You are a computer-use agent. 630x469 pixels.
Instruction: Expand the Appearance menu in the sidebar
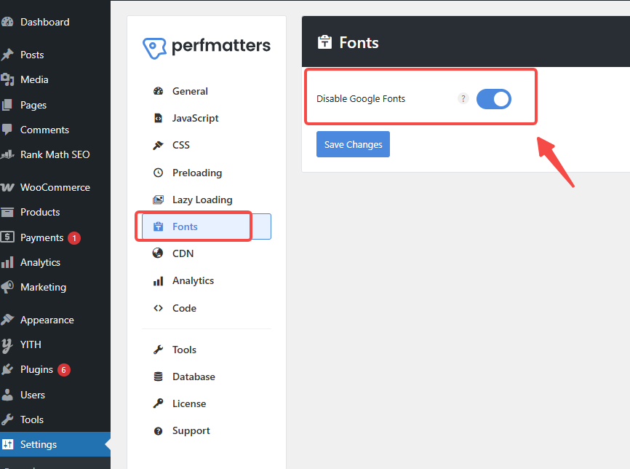[47, 320]
